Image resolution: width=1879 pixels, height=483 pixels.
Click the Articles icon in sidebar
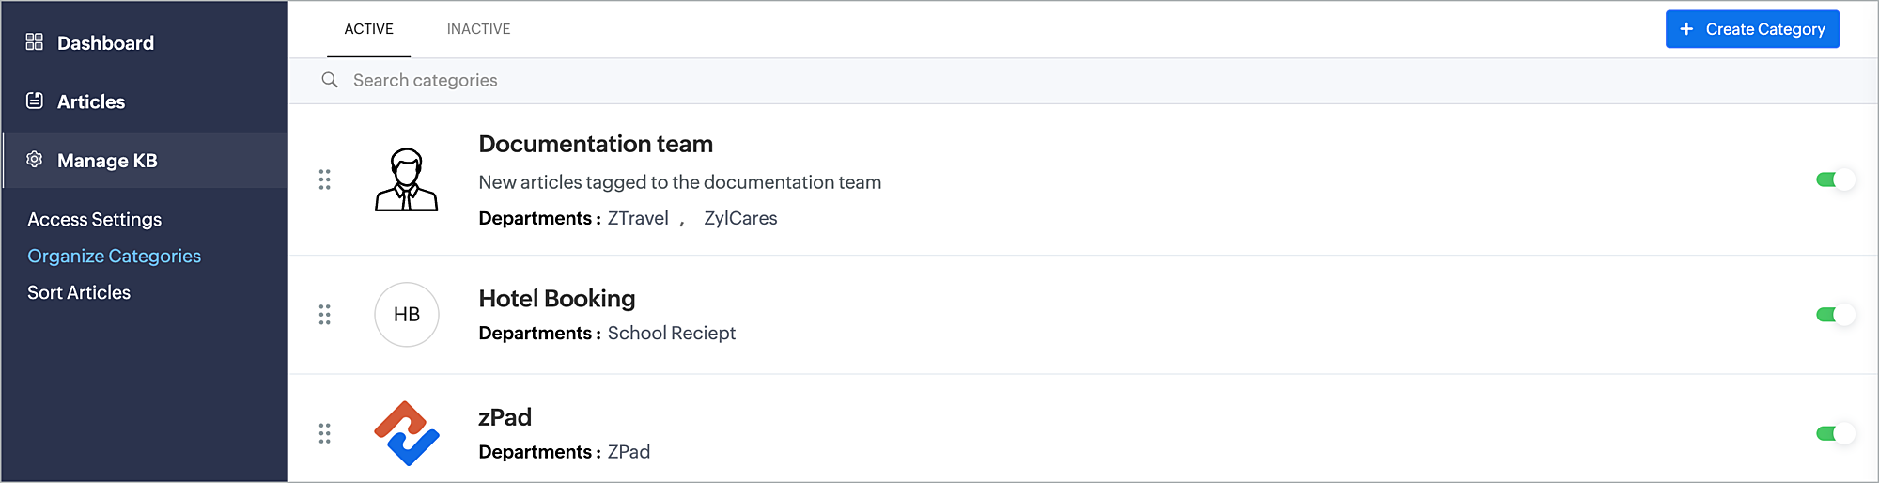tap(35, 101)
